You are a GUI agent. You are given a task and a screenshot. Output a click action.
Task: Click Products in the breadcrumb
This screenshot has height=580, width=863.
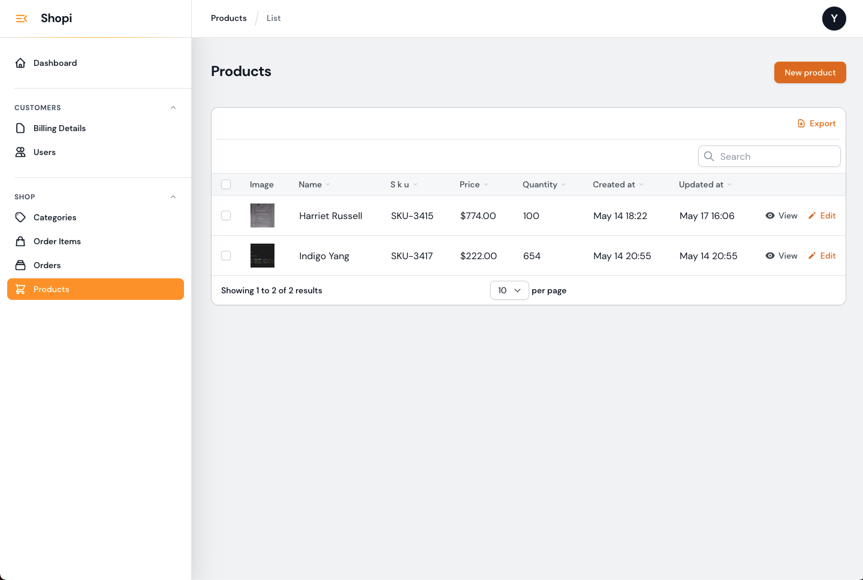tap(228, 18)
